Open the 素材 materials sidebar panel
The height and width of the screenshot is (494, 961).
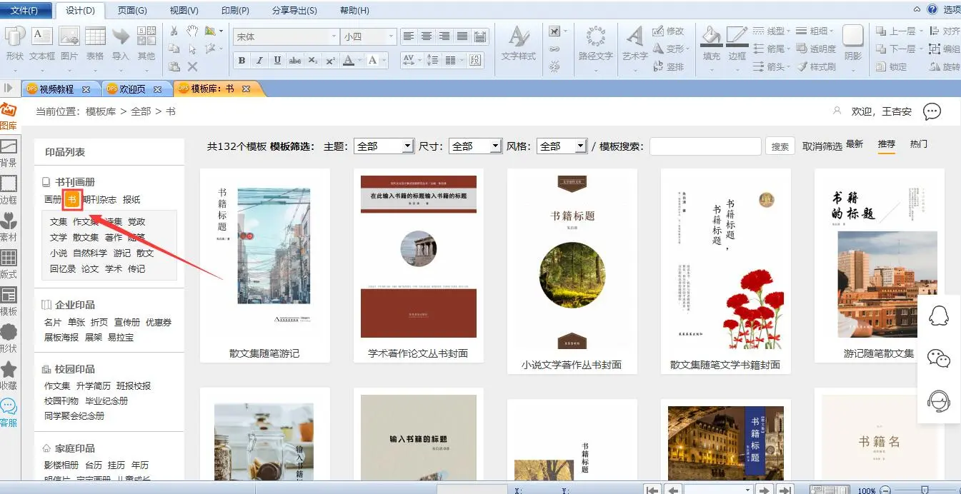pyautogui.click(x=9, y=221)
